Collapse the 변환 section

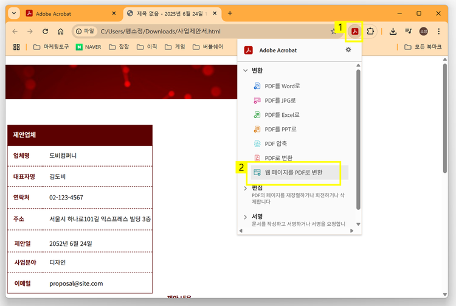click(246, 71)
